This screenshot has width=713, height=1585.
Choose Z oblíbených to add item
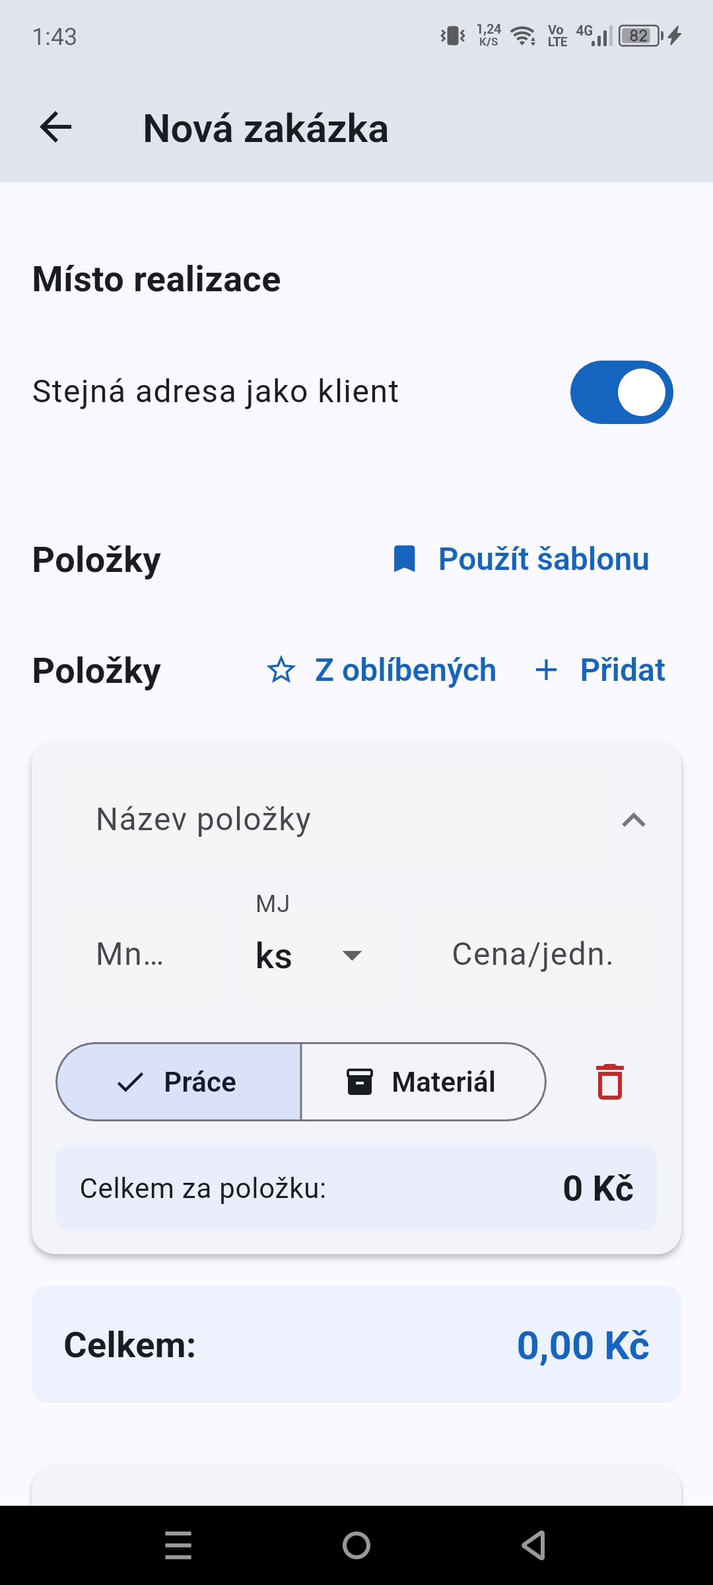pyautogui.click(x=405, y=670)
